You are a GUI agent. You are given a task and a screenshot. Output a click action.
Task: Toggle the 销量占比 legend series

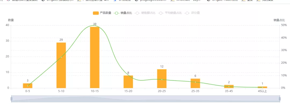tap(123, 13)
